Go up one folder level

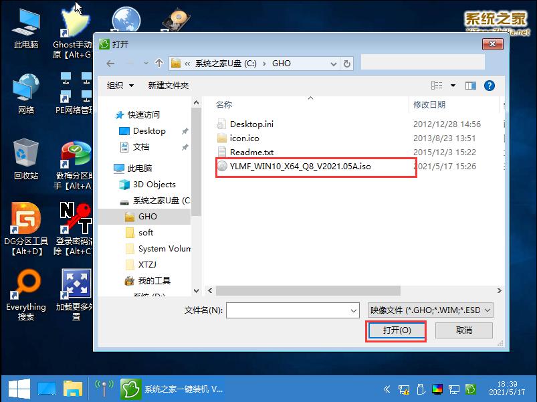coord(159,64)
